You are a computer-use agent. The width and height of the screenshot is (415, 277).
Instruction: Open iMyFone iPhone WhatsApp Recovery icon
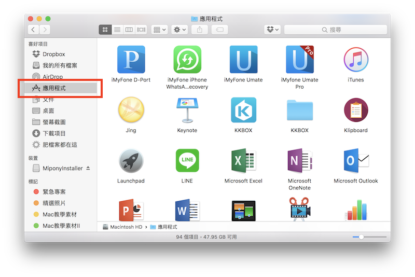pos(187,59)
